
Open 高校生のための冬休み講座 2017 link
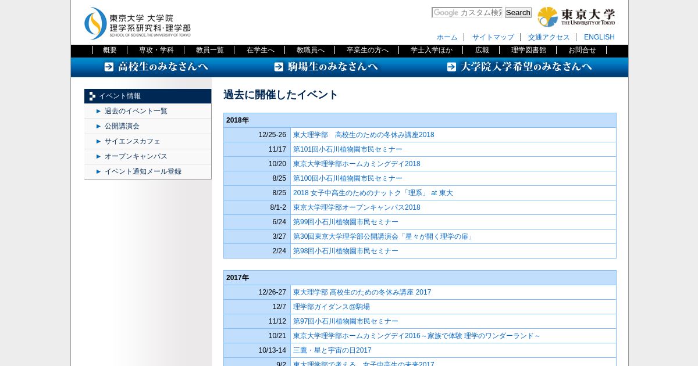tap(362, 292)
